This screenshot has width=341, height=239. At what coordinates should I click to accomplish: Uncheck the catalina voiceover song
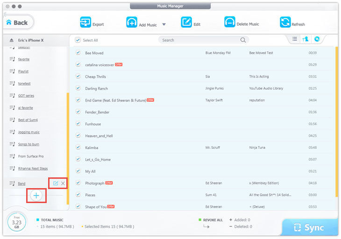point(78,64)
